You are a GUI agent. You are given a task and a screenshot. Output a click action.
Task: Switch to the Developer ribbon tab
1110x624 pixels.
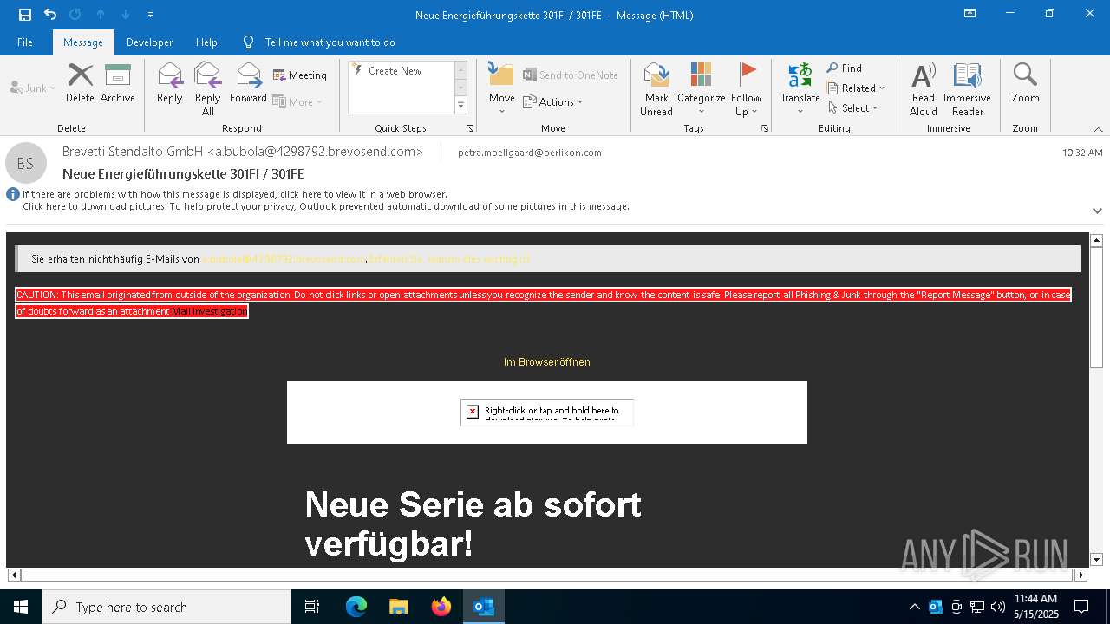click(x=149, y=42)
